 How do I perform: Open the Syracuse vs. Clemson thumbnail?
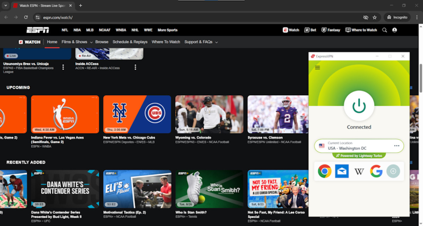(278, 114)
